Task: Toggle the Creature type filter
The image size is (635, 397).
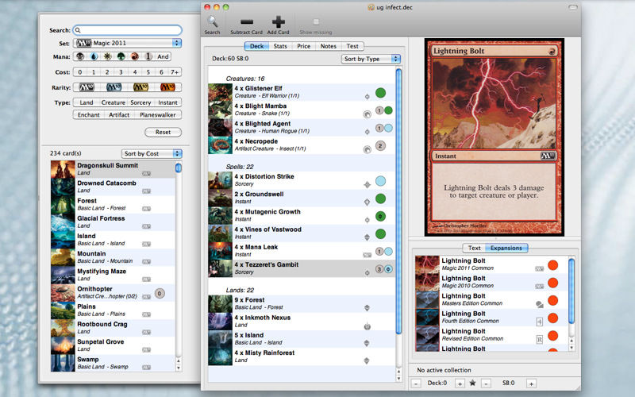Action: 113,102
